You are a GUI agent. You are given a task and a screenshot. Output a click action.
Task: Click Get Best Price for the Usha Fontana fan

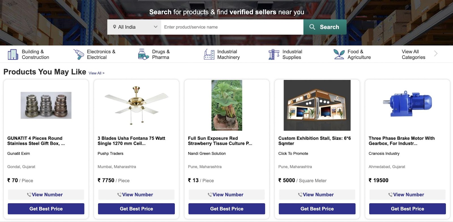tap(136, 209)
